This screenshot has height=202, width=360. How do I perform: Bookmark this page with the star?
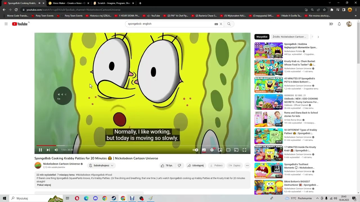click(324, 10)
